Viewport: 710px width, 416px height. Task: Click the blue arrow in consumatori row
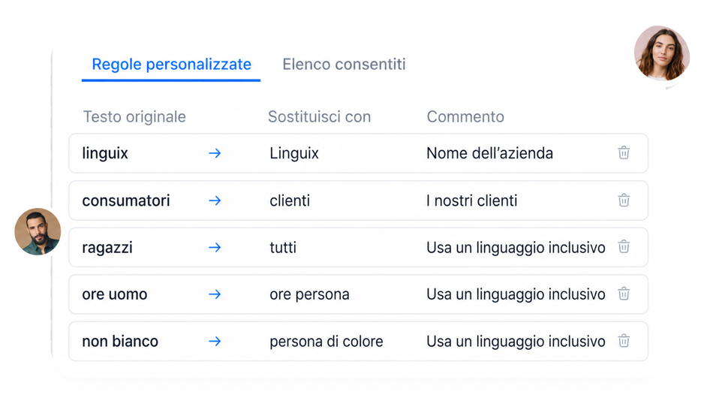coord(215,200)
